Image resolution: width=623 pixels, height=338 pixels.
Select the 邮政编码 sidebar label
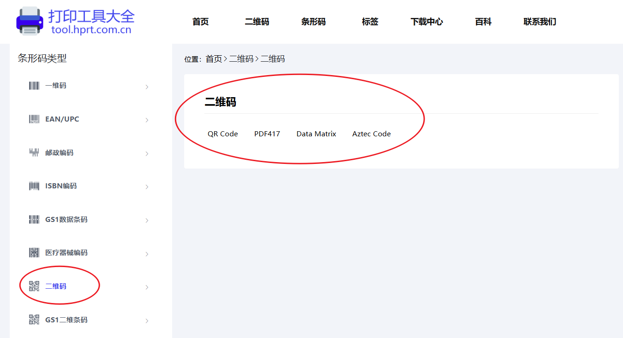[x=59, y=153]
